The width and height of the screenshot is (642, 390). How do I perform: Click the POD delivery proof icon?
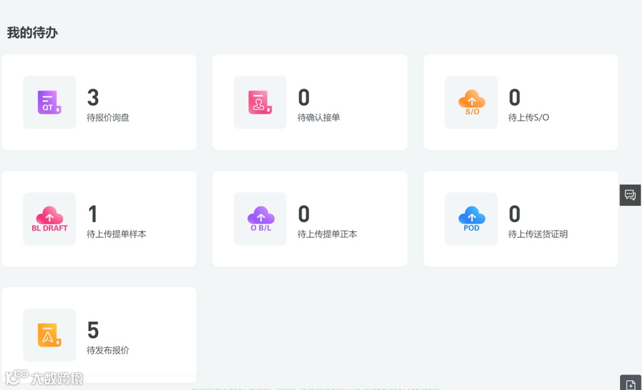tap(471, 219)
